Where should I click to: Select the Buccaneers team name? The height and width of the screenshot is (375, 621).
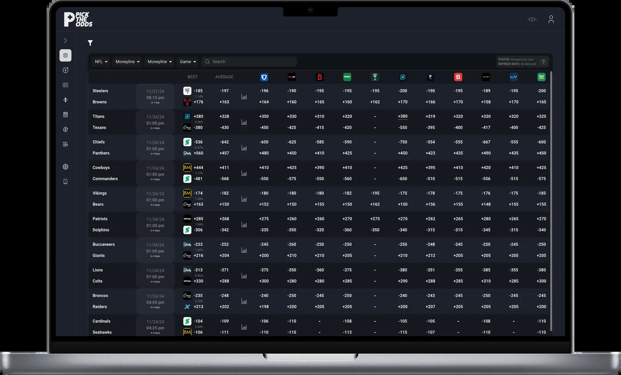click(x=103, y=244)
